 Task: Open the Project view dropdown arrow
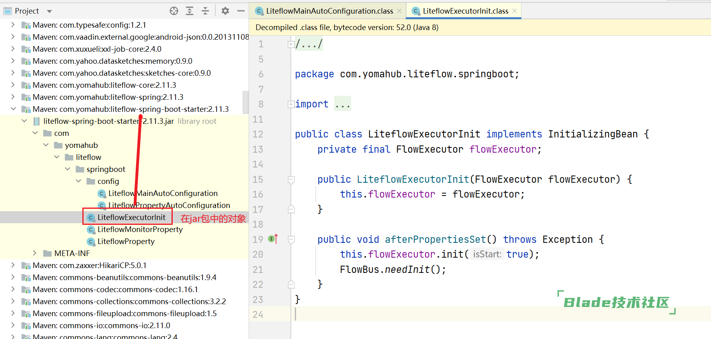pyautogui.click(x=49, y=11)
